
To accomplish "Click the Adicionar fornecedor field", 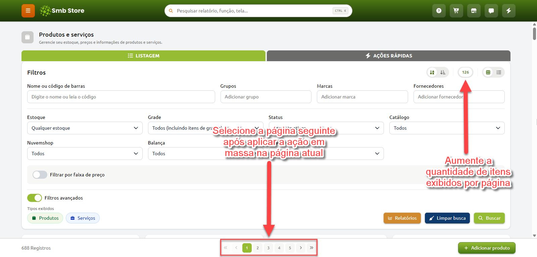I will pyautogui.click(x=459, y=97).
